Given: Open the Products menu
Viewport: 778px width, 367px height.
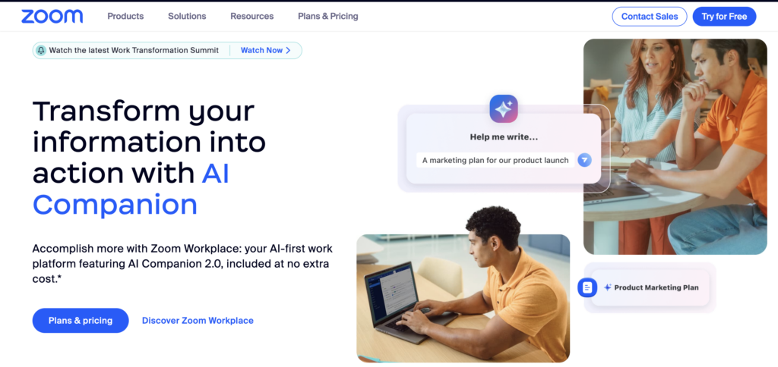Looking at the screenshot, I should (x=125, y=17).
